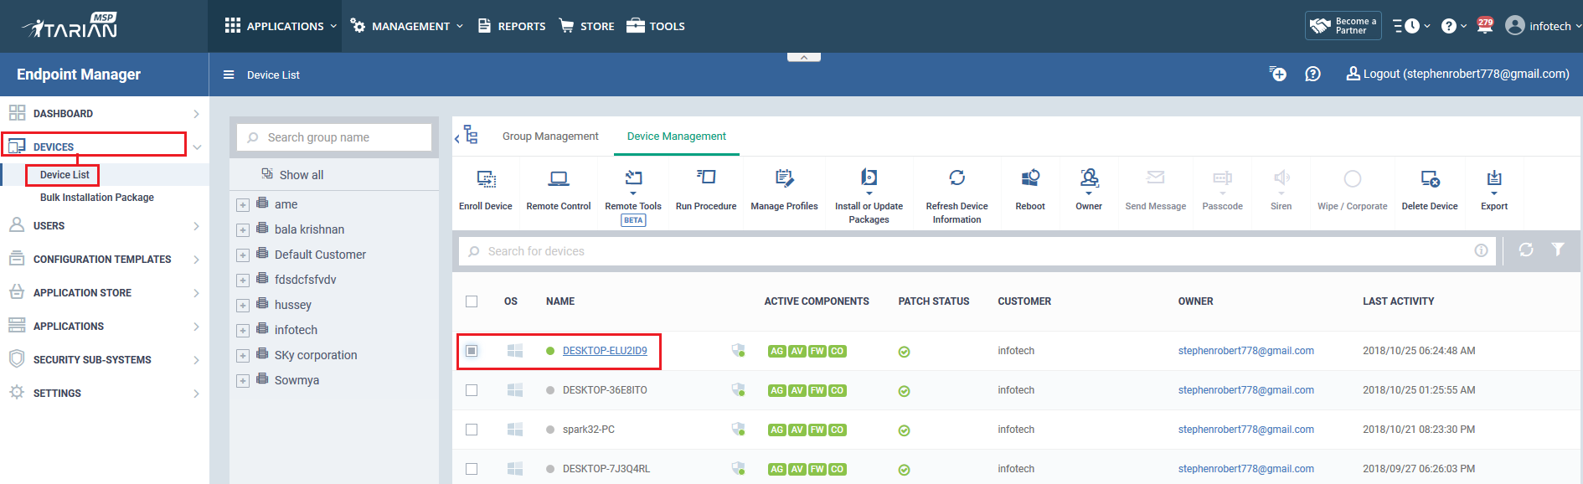Open TOOLS in top navigation
1583x484 pixels.
pos(656,26)
